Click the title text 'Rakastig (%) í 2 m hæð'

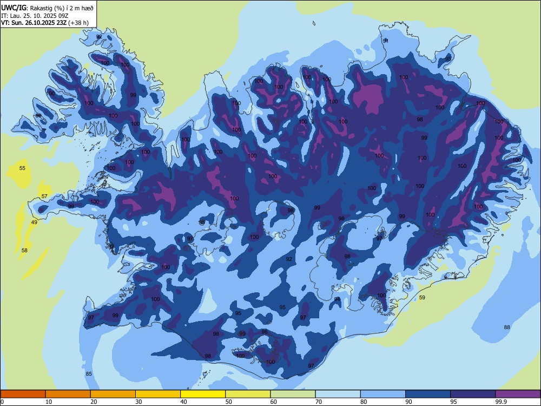pyautogui.click(x=62, y=8)
